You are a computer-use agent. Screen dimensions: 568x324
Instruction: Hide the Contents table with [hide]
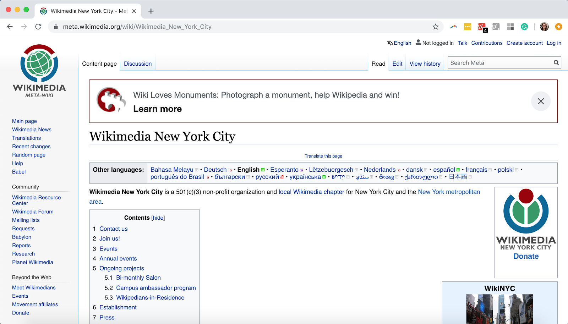click(158, 218)
